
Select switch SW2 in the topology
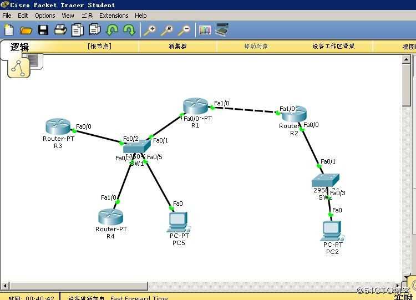coord(326,180)
